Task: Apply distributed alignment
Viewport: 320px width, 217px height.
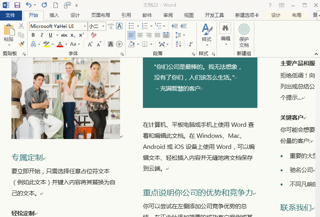Action: pos(166,35)
